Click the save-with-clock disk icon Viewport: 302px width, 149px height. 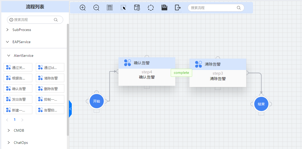tap(137, 8)
